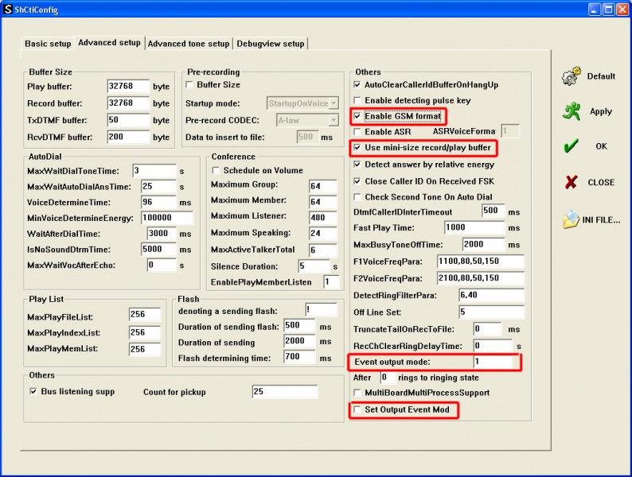Click the Record buffer input field
The height and width of the screenshot is (477, 632).
click(x=128, y=103)
